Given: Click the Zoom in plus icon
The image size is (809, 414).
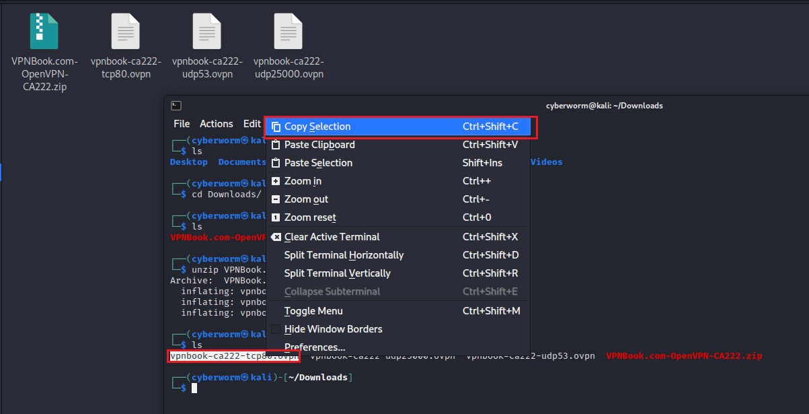Looking at the screenshot, I should [x=276, y=181].
